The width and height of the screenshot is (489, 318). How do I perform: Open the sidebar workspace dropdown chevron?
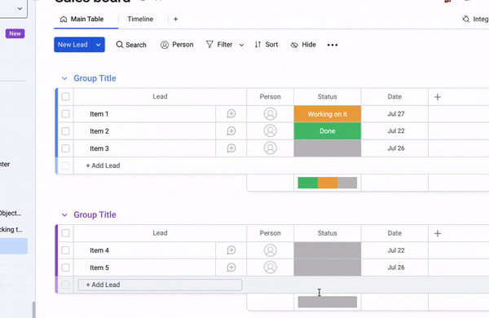coord(20,8)
